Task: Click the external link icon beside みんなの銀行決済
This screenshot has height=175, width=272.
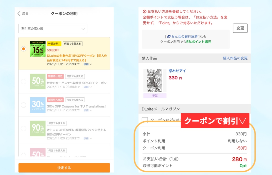Action: point(169,36)
